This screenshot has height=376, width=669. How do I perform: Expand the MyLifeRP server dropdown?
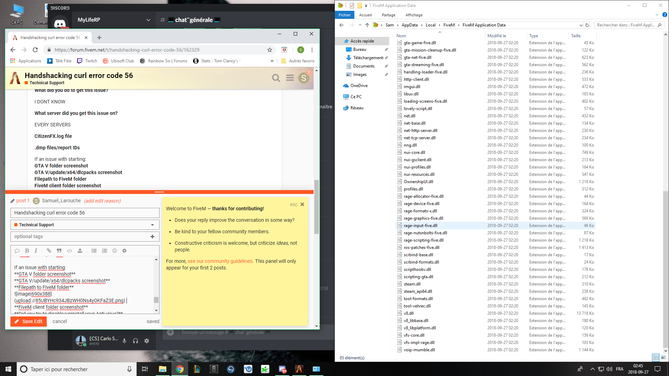(x=148, y=20)
